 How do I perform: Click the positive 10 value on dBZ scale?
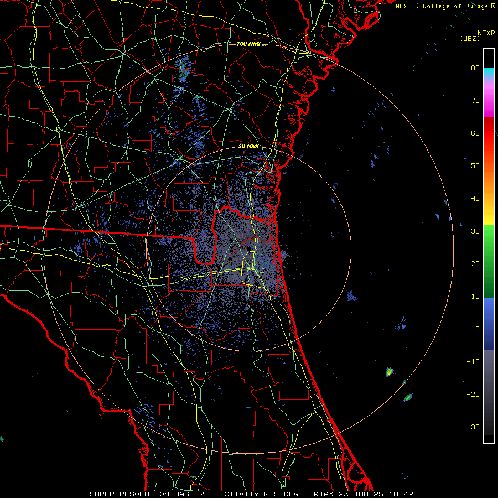coord(475,297)
